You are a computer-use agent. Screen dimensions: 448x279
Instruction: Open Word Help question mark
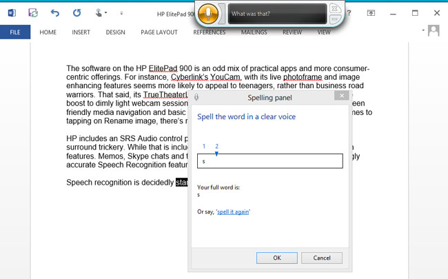coord(349,13)
